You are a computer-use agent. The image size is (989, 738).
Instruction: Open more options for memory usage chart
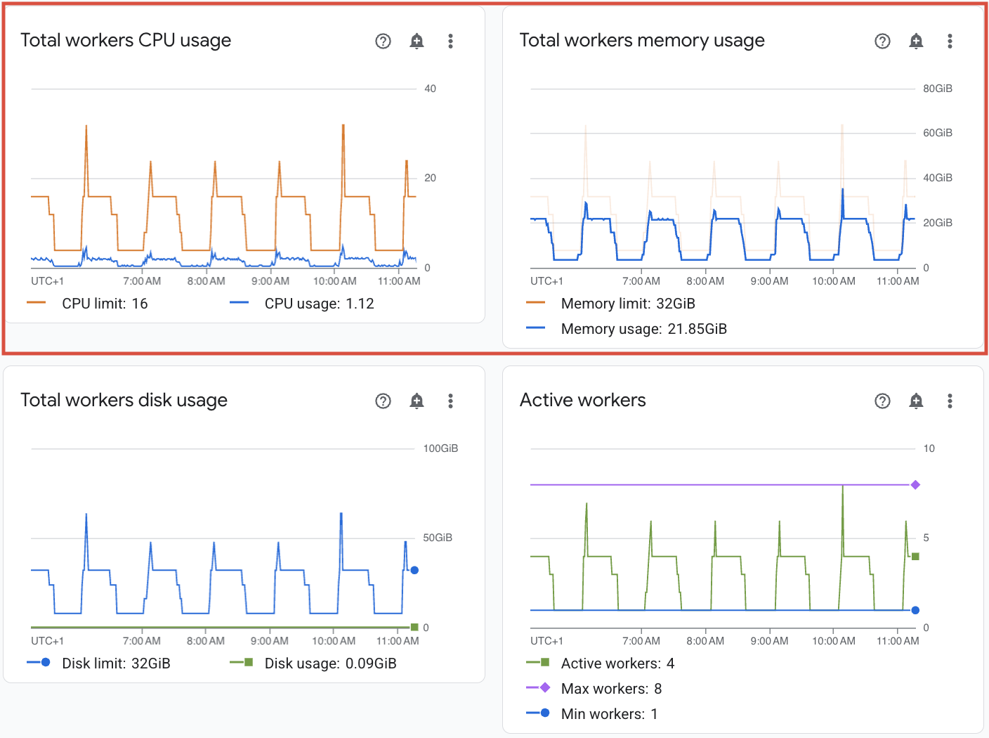tap(950, 41)
